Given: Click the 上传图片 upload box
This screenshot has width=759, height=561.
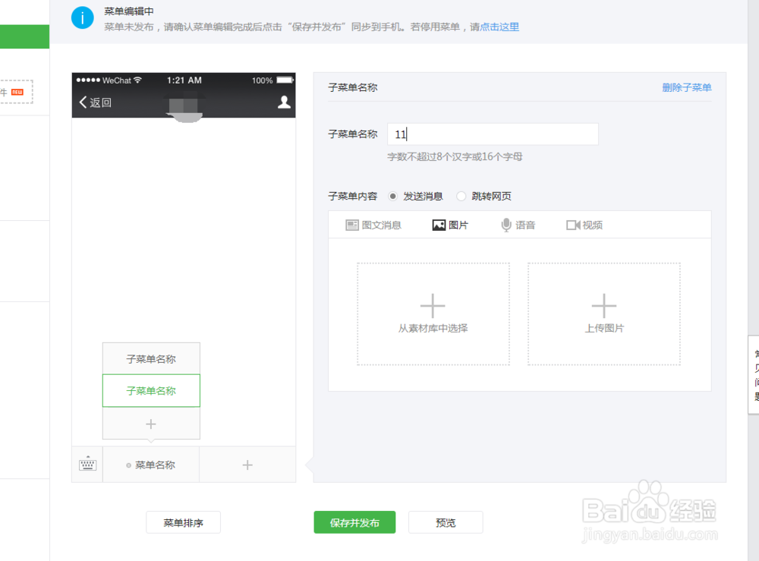Looking at the screenshot, I should pyautogui.click(x=604, y=314).
